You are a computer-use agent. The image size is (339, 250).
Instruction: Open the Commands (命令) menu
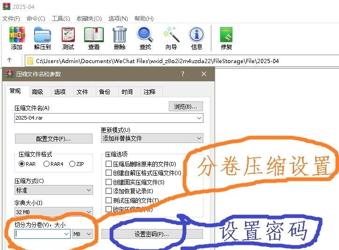click(36, 19)
